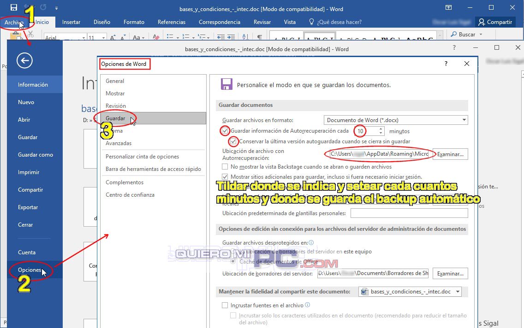
Task: Click the Clear Formatting eraser icon
Action: 156,37
